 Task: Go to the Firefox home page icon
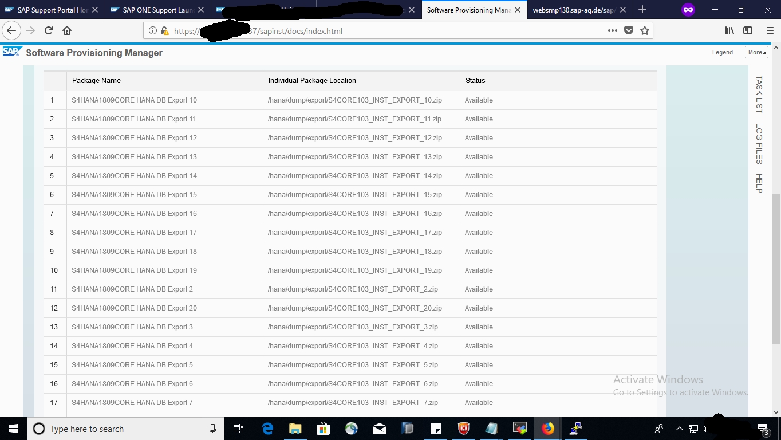[x=67, y=31]
